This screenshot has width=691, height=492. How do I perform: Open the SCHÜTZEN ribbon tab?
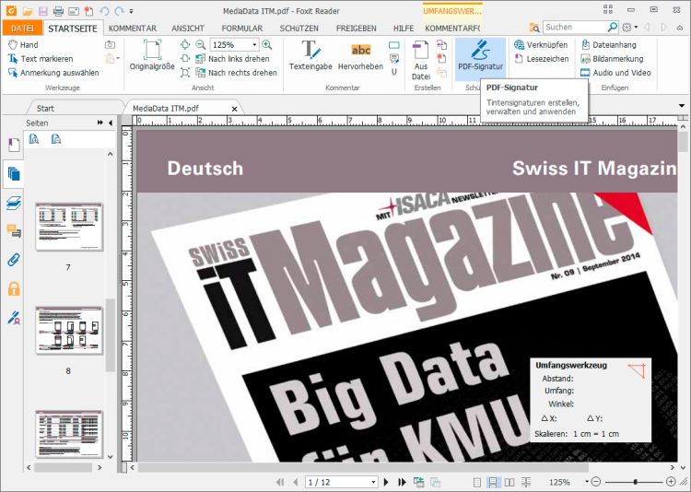(x=299, y=29)
